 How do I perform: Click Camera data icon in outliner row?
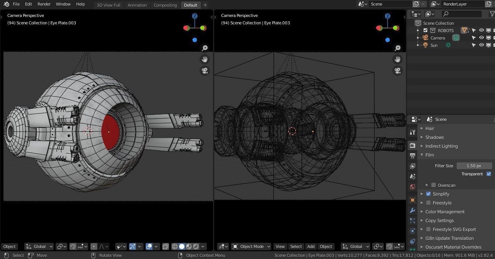pos(456,38)
